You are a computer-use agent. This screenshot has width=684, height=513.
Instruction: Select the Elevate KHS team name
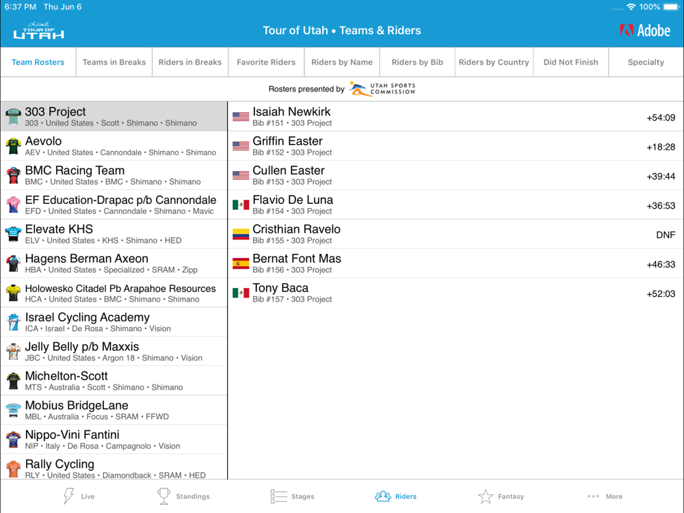tap(59, 229)
